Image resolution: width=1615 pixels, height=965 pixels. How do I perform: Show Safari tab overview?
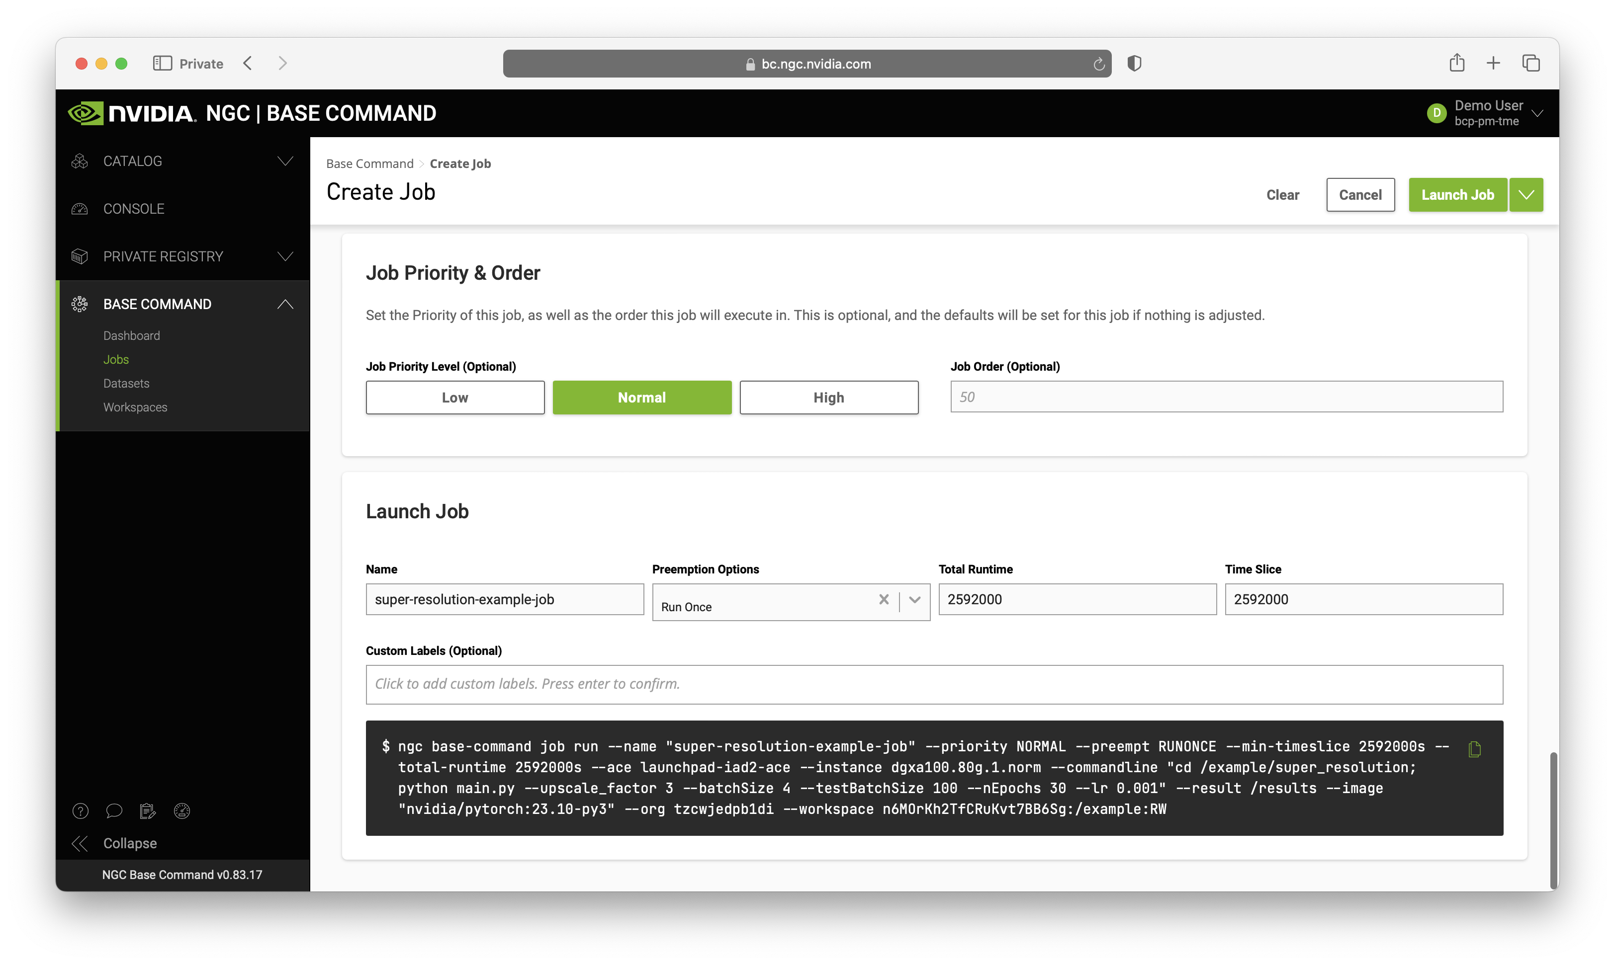[x=1530, y=63]
